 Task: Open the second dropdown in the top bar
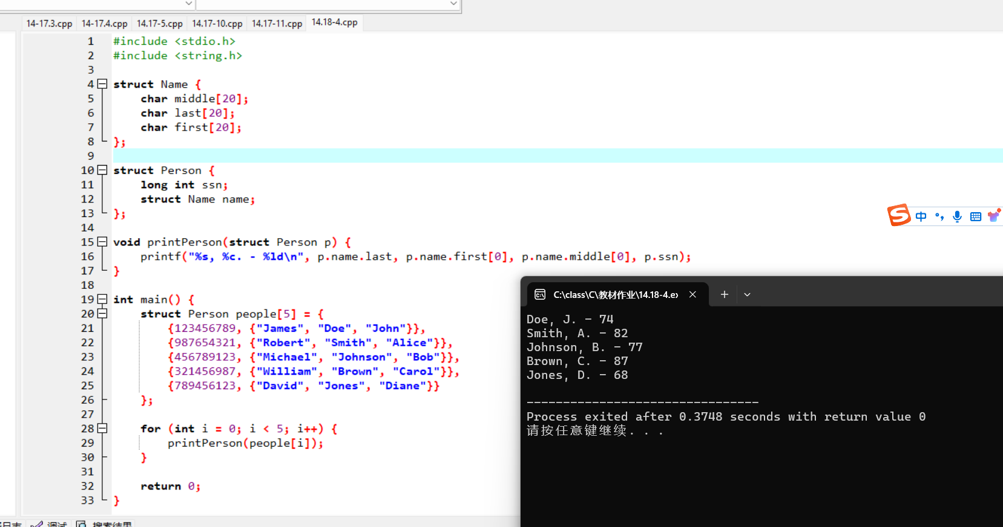(453, 4)
